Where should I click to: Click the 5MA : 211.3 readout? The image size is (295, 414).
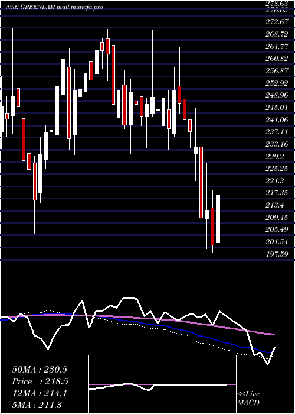point(37,405)
